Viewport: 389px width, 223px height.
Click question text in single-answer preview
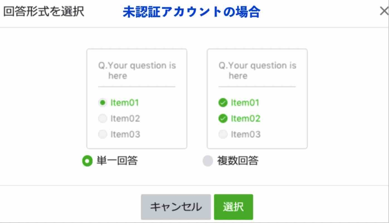click(137, 71)
